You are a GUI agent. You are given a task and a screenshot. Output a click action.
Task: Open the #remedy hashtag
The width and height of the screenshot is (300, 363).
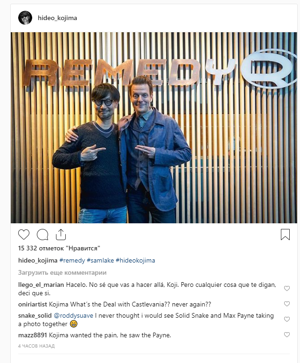[x=72, y=260]
